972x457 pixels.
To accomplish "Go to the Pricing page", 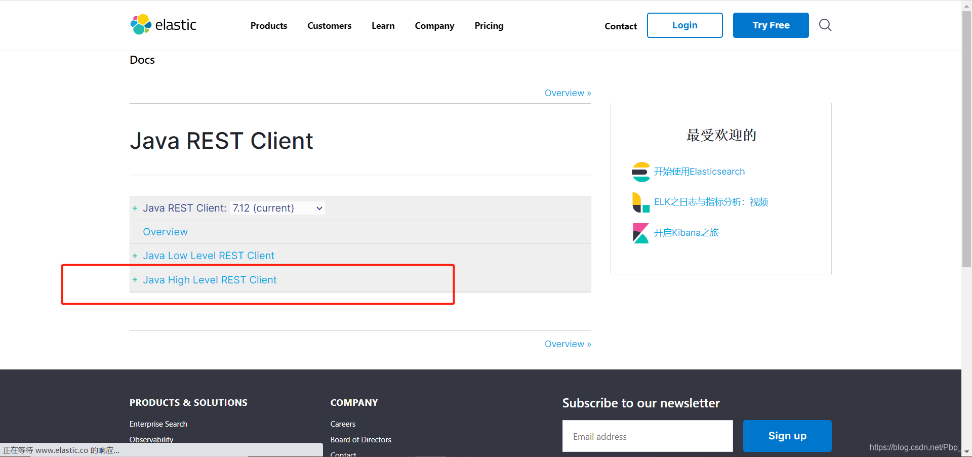I will [x=489, y=26].
